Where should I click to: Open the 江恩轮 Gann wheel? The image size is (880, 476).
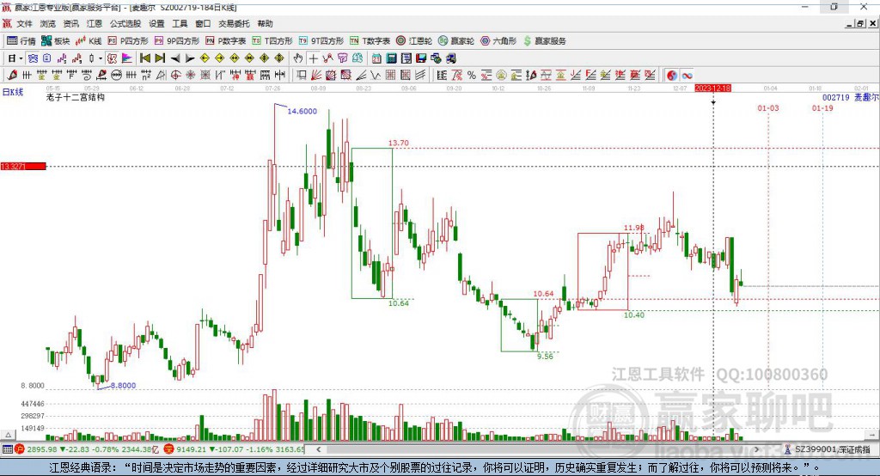click(414, 41)
